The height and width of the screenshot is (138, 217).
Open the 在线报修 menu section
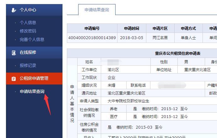click(34, 53)
